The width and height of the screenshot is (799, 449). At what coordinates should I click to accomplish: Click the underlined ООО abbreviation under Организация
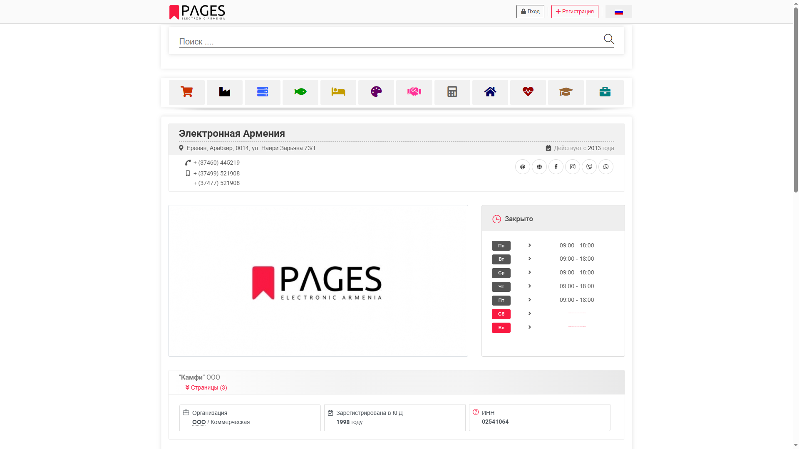point(199,422)
